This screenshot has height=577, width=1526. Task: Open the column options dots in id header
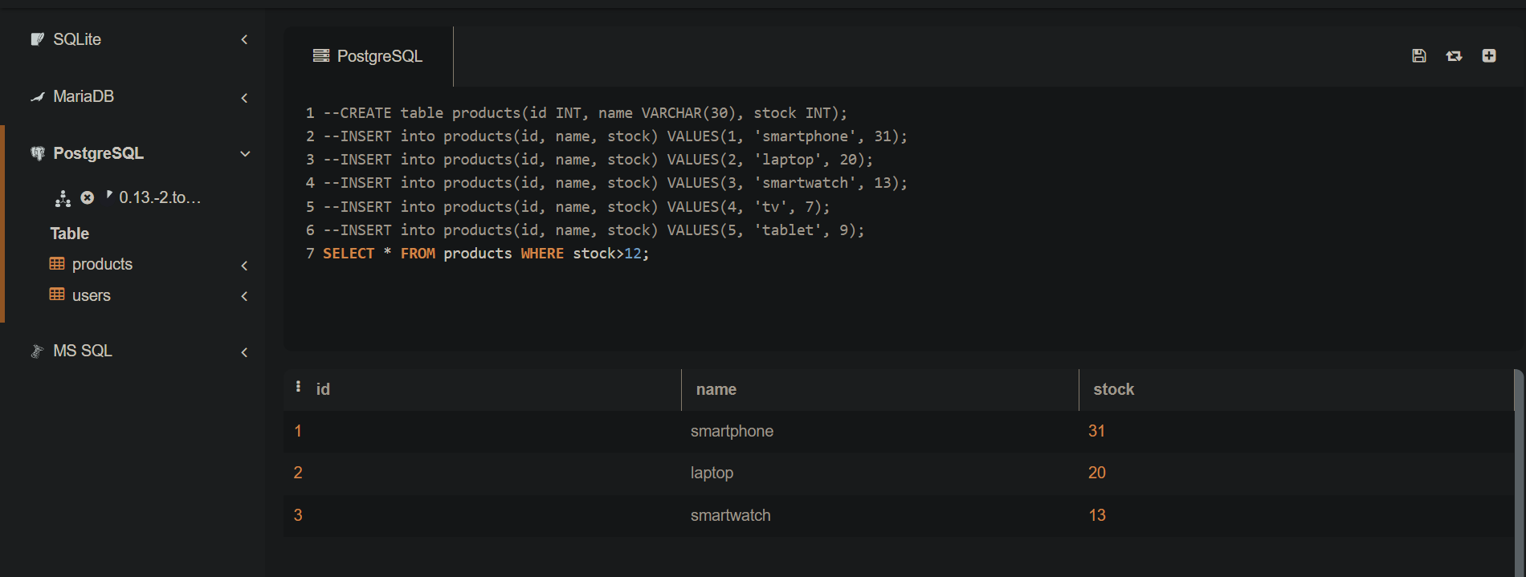pyautogui.click(x=298, y=387)
